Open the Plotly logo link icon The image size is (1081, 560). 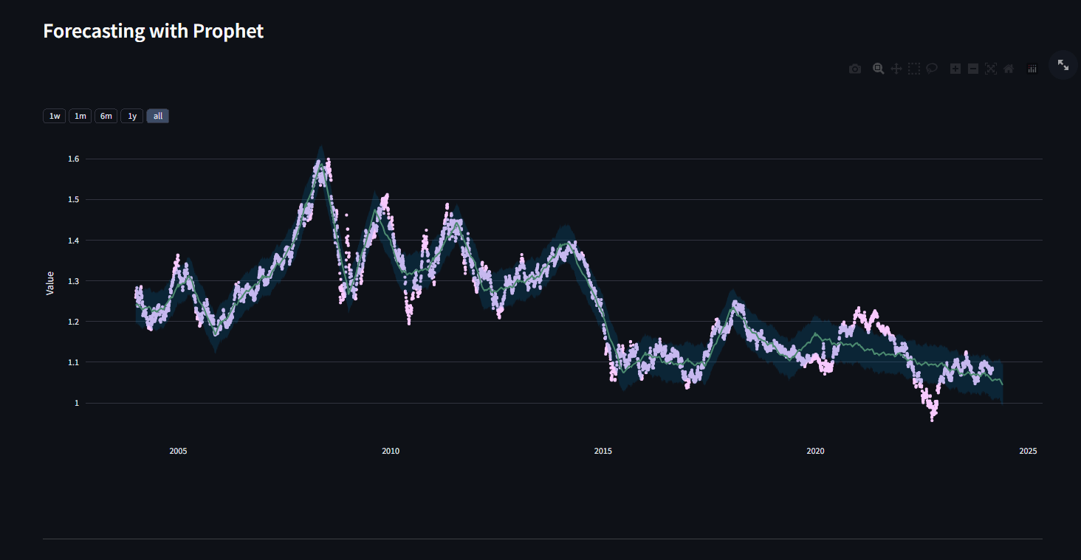[x=1032, y=69]
